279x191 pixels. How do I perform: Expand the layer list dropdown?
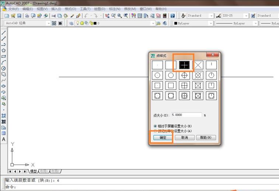(x=153, y=23)
